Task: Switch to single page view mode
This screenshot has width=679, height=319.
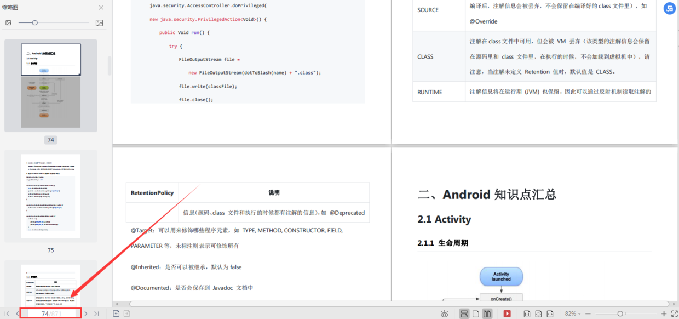Action: (x=476, y=314)
